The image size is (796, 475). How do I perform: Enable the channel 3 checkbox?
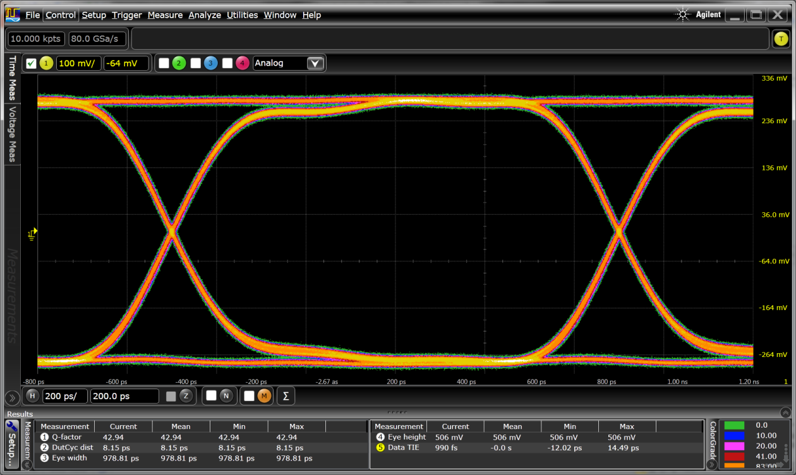point(196,63)
